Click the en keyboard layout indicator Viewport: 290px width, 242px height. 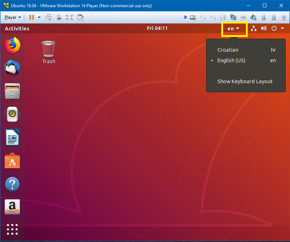pyautogui.click(x=233, y=29)
